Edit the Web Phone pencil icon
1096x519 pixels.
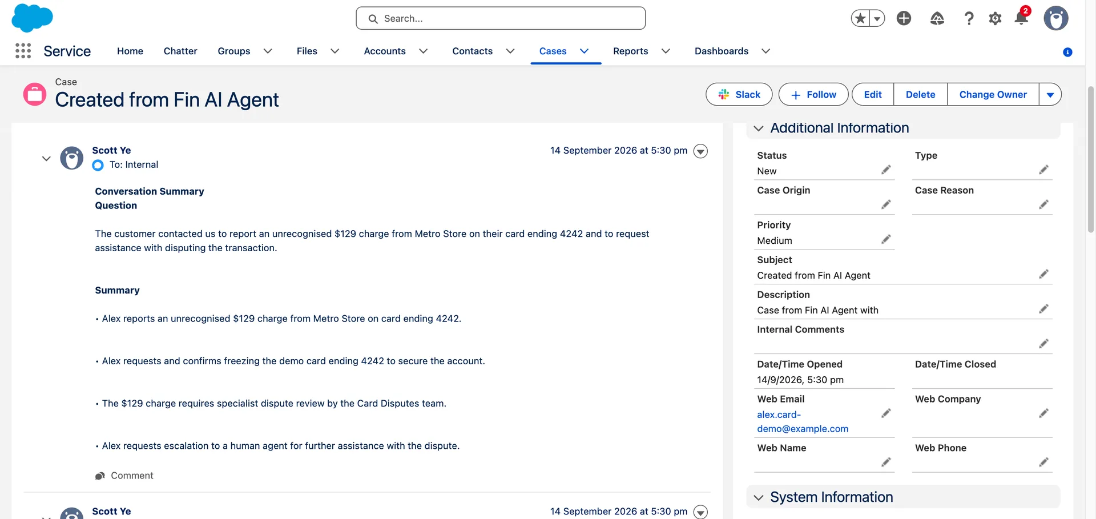coord(1043,462)
